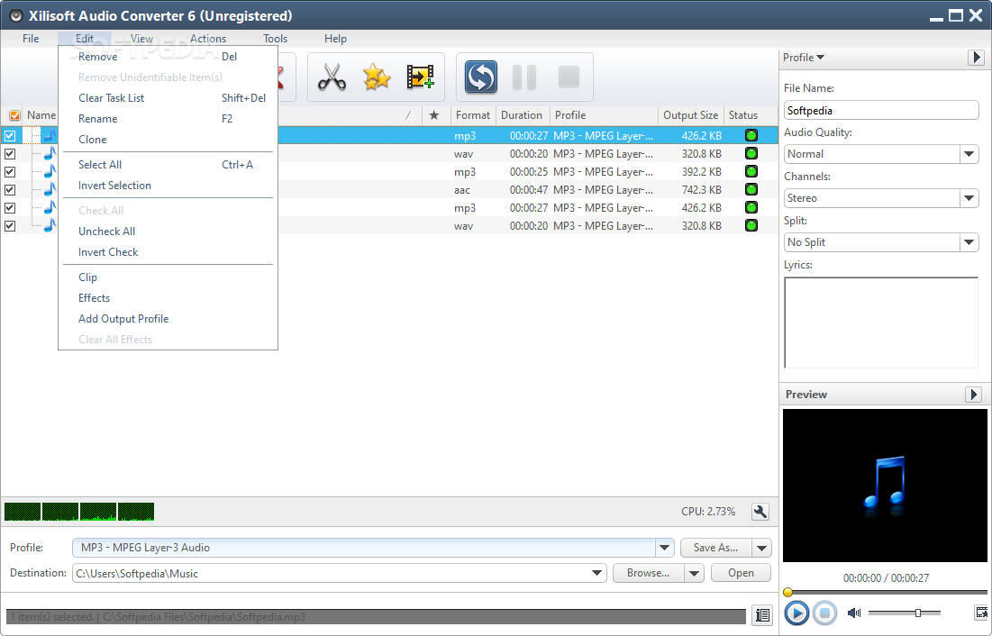Mute the preview volume speaker icon

(854, 613)
